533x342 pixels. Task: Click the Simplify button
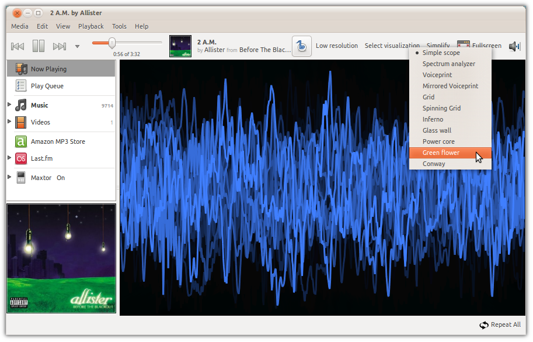438,44
